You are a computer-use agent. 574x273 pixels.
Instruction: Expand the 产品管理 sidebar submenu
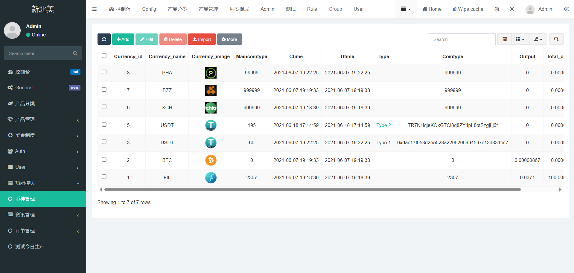(43, 119)
